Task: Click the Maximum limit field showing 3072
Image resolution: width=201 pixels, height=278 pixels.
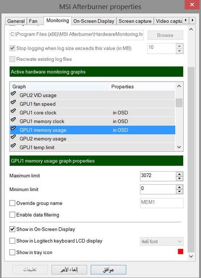Action: (158, 176)
